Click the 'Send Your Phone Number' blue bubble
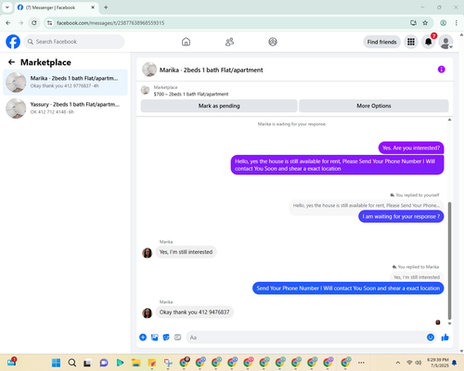 coord(348,288)
